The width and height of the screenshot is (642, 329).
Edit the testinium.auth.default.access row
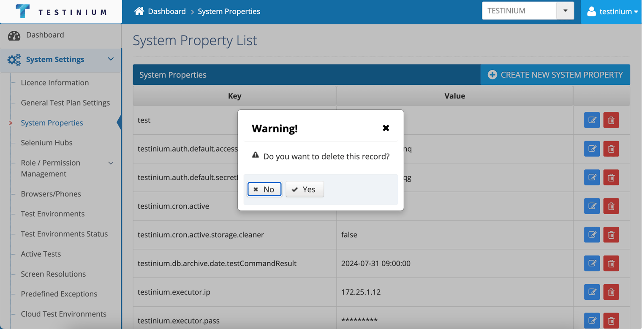pos(592,149)
